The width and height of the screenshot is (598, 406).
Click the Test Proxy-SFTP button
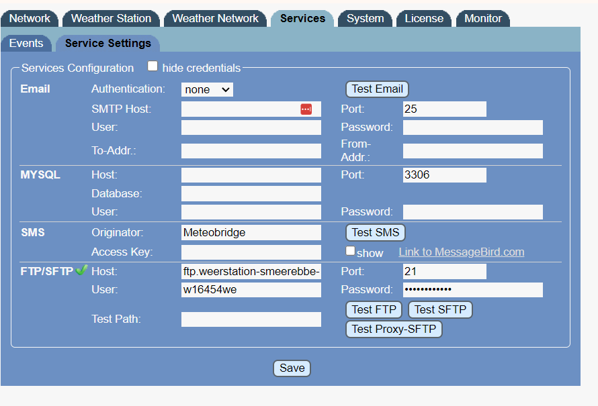point(394,329)
